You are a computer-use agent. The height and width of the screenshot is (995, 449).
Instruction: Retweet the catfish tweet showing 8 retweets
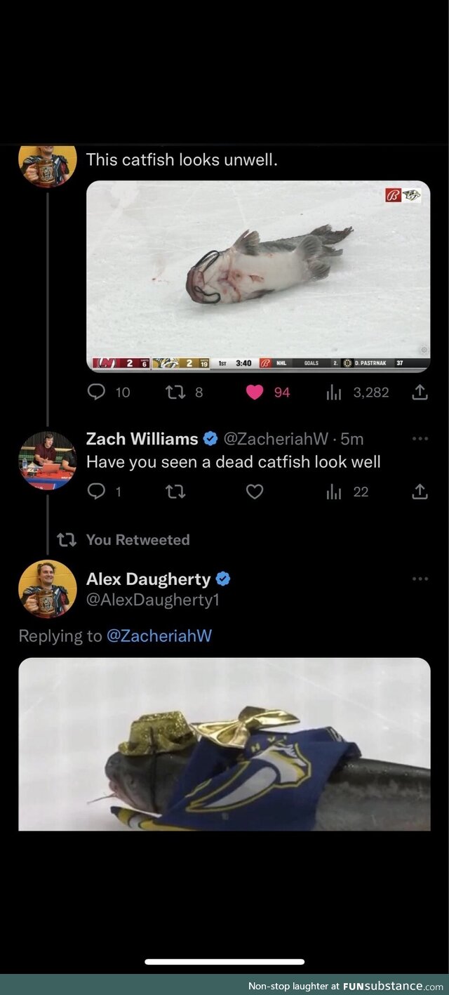175,393
